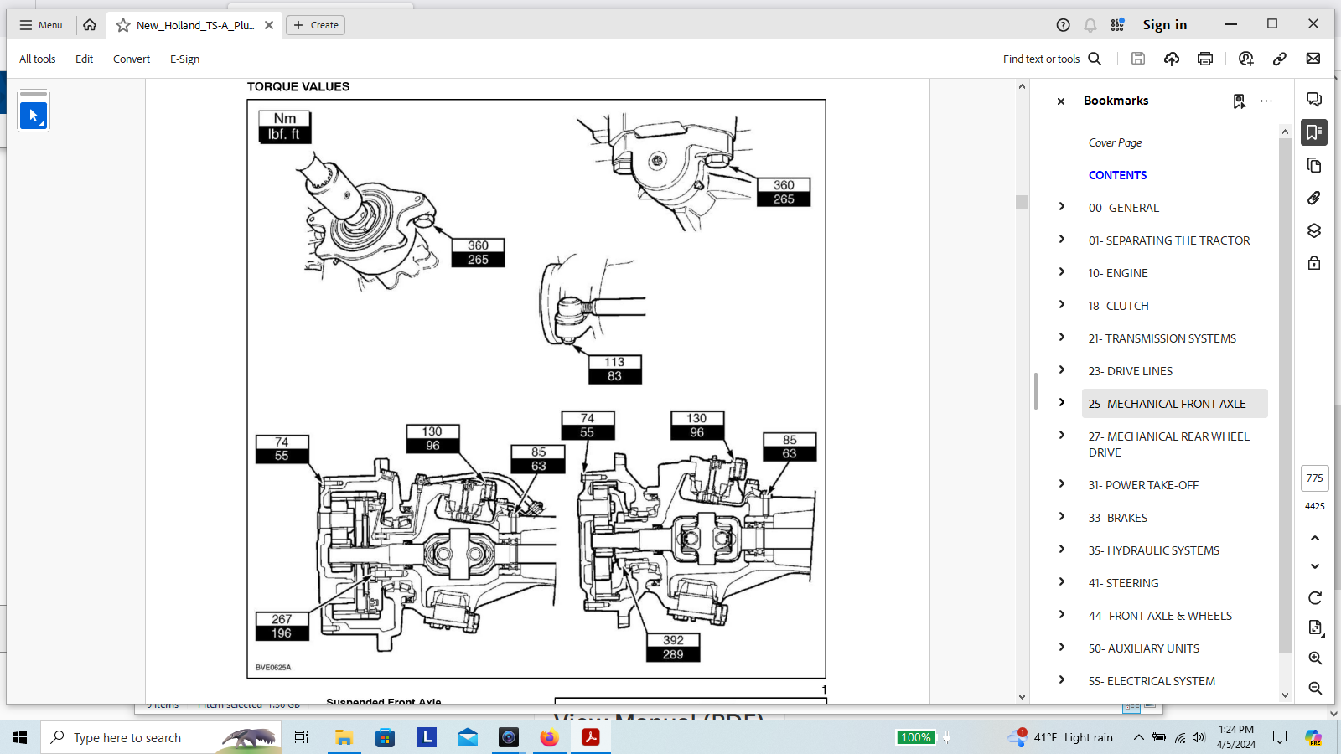This screenshot has width=1341, height=754.
Task: Open the CONTENTS bookmark link
Action: click(x=1117, y=175)
